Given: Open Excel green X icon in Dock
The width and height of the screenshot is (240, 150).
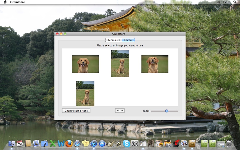Looking at the screenshot, I should (x=53, y=144).
